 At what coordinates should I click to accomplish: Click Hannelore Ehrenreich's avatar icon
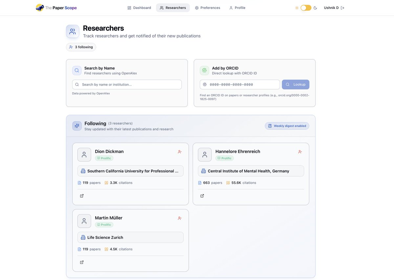(205, 154)
